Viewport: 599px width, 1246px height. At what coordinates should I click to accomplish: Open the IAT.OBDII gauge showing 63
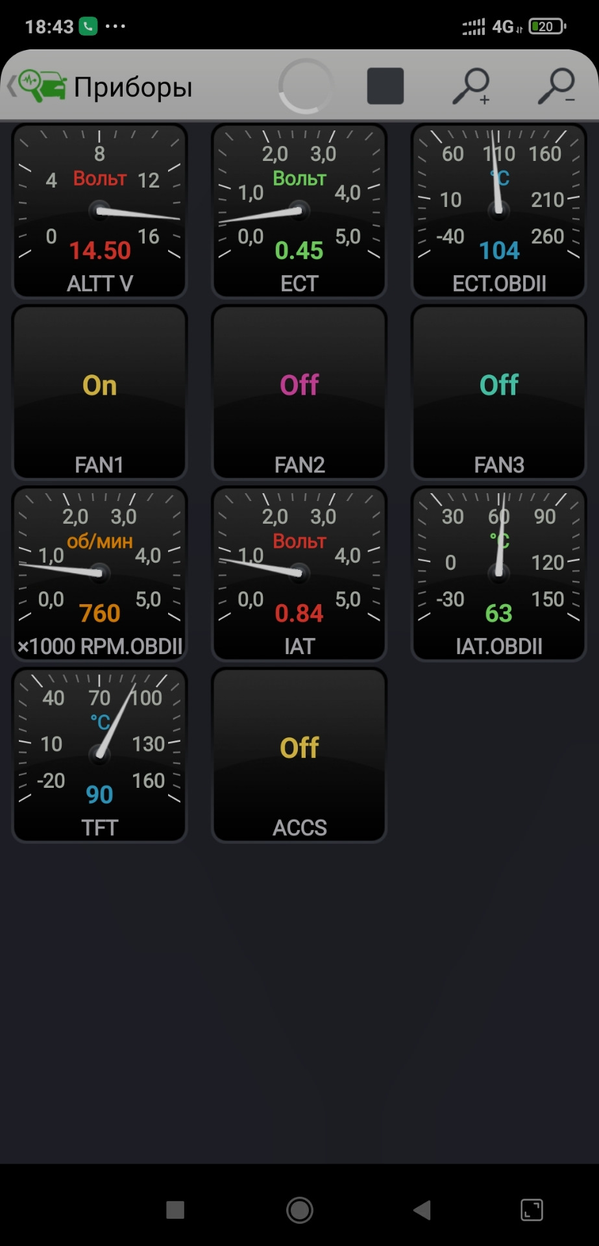(x=499, y=574)
